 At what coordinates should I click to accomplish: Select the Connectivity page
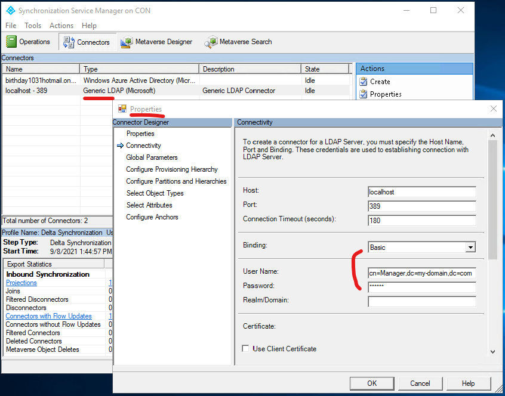tap(143, 146)
